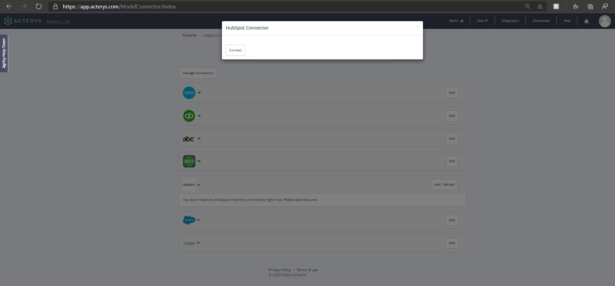
Task: Expand the Salesforce connector section
Action: [198, 220]
